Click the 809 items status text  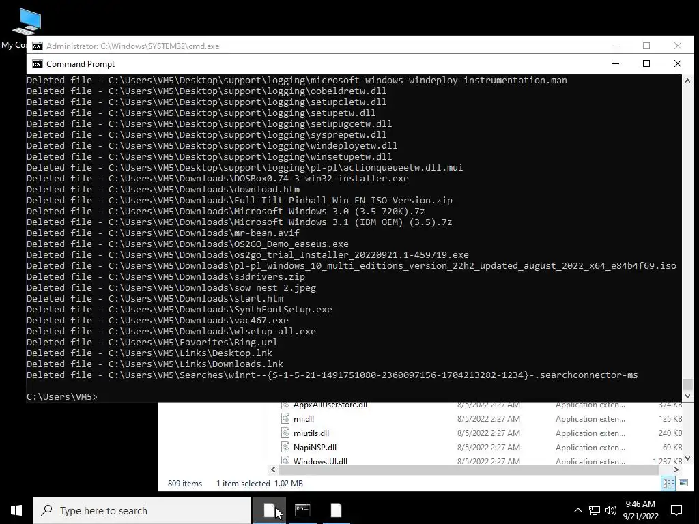pyautogui.click(x=184, y=484)
